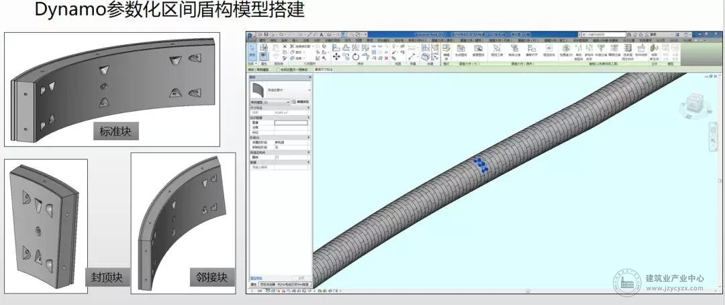Image resolution: width=725 pixels, height=305 pixels.
Task: Select the Offset tool
Action: click(x=346, y=48)
